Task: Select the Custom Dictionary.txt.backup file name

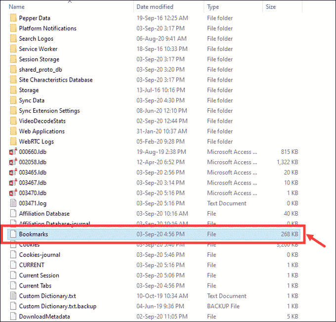Action: tap(58, 306)
